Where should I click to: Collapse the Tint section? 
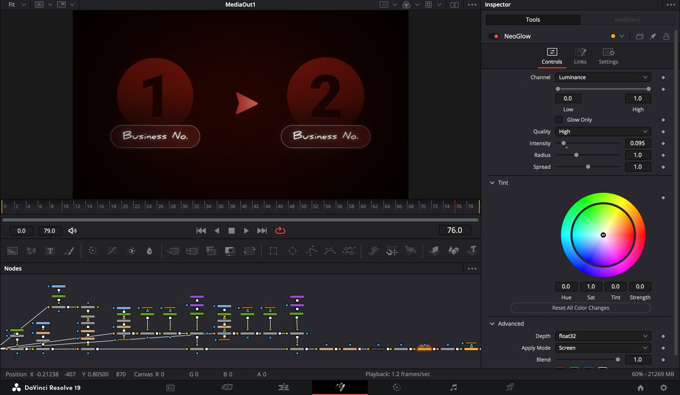coord(492,183)
